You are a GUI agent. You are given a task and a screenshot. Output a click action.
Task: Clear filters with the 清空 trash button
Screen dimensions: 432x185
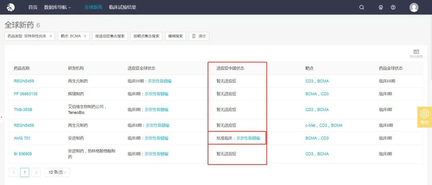[x=199, y=36]
